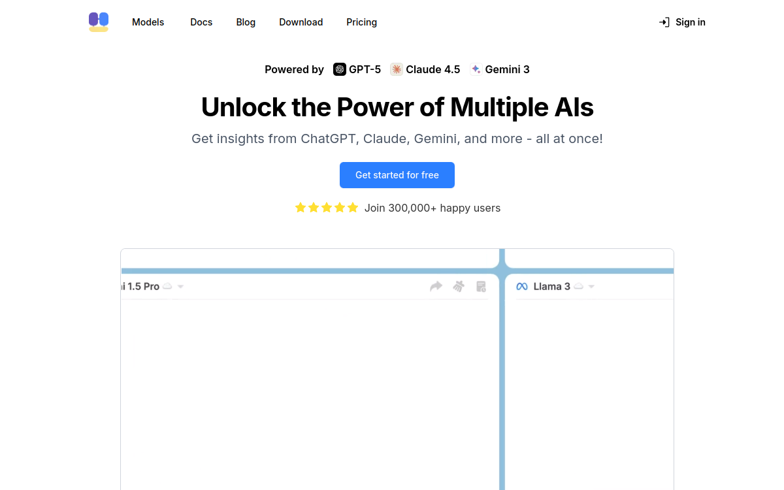Screen dimensions: 784x490
Task: Open the Models menu item
Action: [x=148, y=22]
